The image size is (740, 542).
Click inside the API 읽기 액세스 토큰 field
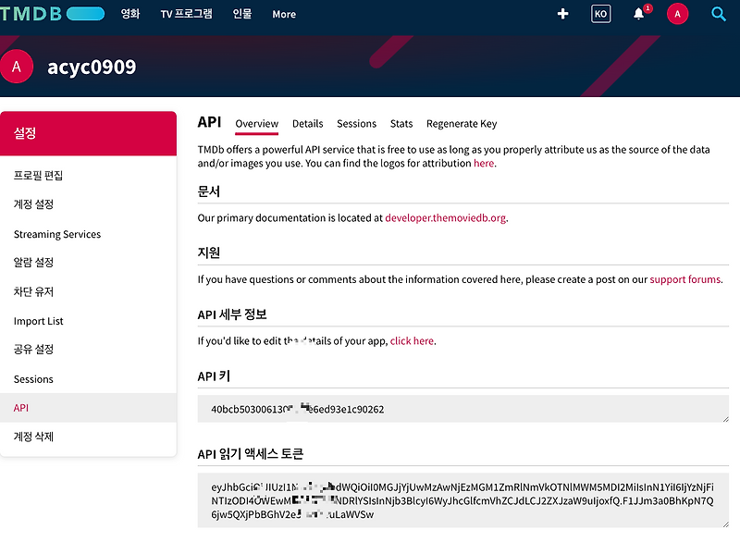pos(463,500)
